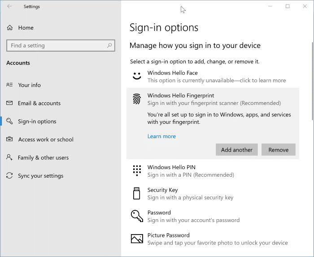Click the search magnifier icon
The width and height of the screenshot is (314, 257).
[109, 45]
